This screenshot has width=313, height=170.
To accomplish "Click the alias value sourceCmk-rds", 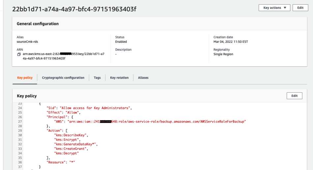I will point(27,42).
